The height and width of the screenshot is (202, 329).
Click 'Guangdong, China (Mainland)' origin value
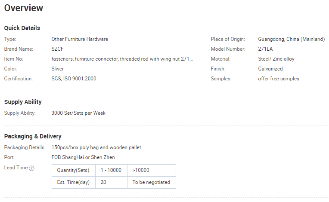coord(292,39)
